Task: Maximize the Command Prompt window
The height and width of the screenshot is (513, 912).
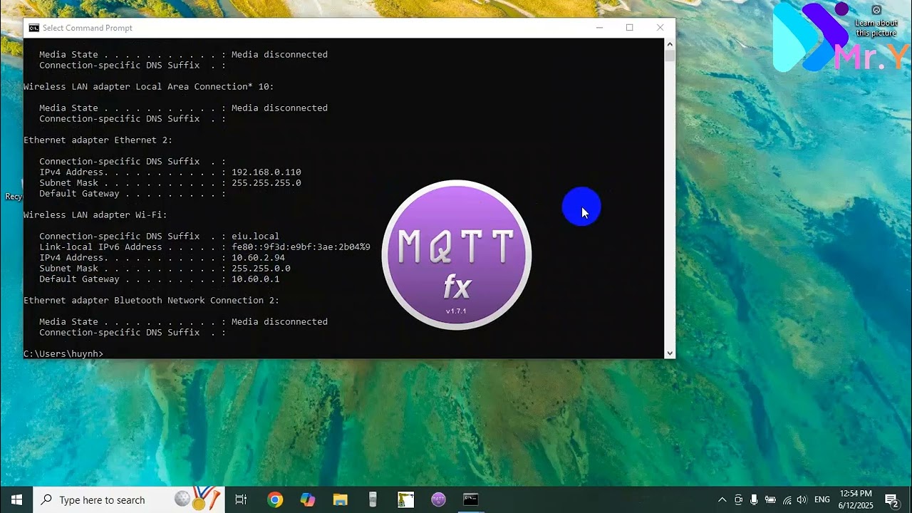Action: point(630,28)
